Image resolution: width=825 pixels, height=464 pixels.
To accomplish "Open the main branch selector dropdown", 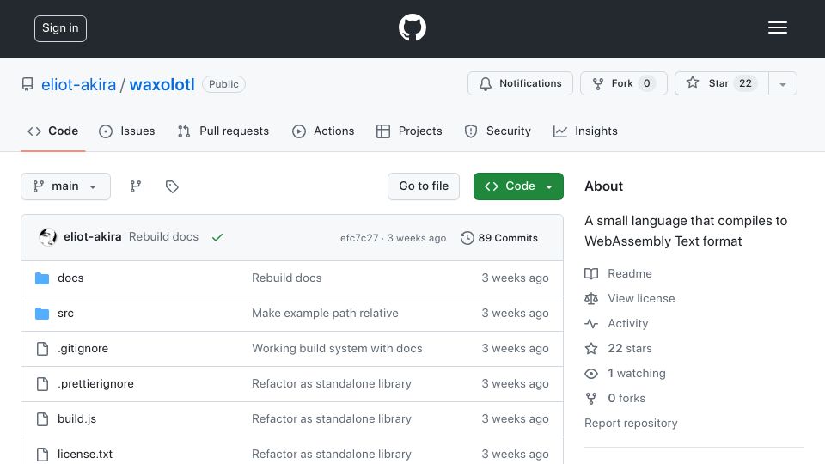I will click(66, 186).
